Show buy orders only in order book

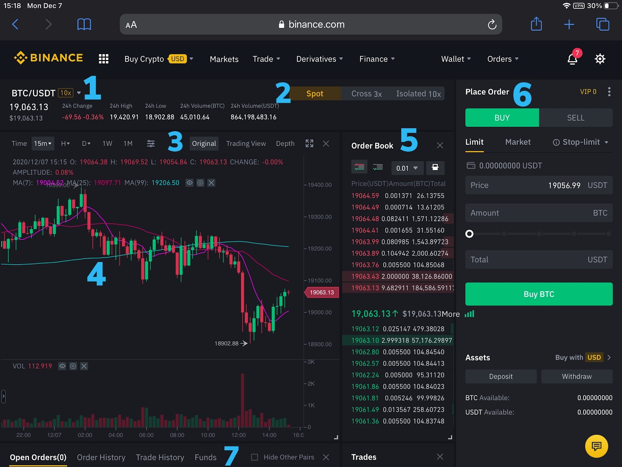coord(378,167)
